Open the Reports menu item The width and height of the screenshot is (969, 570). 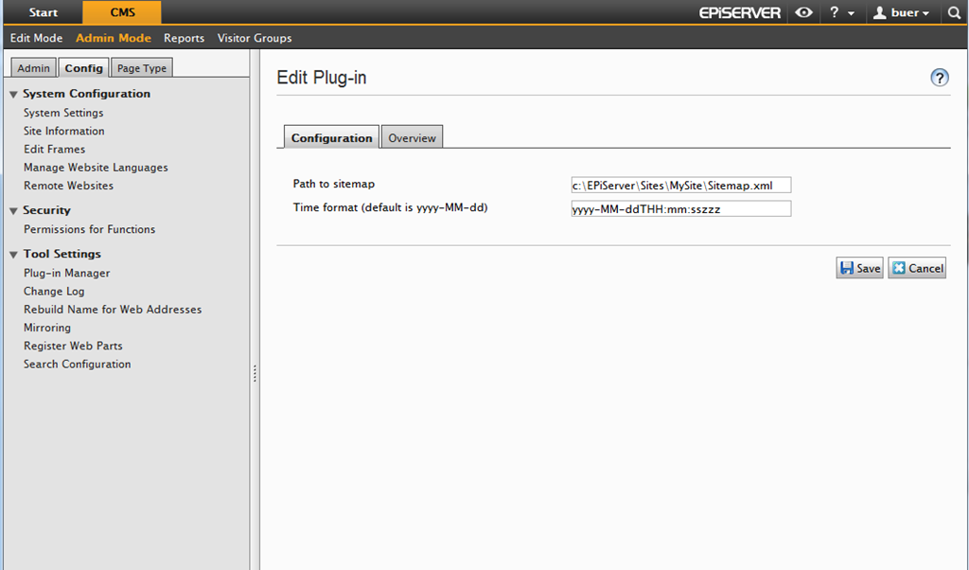[184, 38]
